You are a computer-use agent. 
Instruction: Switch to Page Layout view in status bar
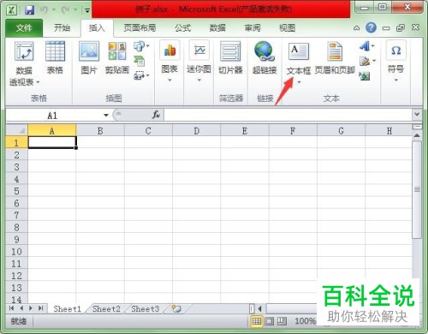[269, 321]
